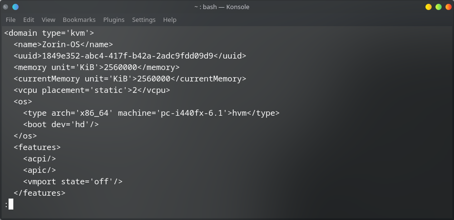Viewport: 454px width, 220px height.
Task: Click the blue circle titlebar button
Action: pyautogui.click(x=16, y=7)
